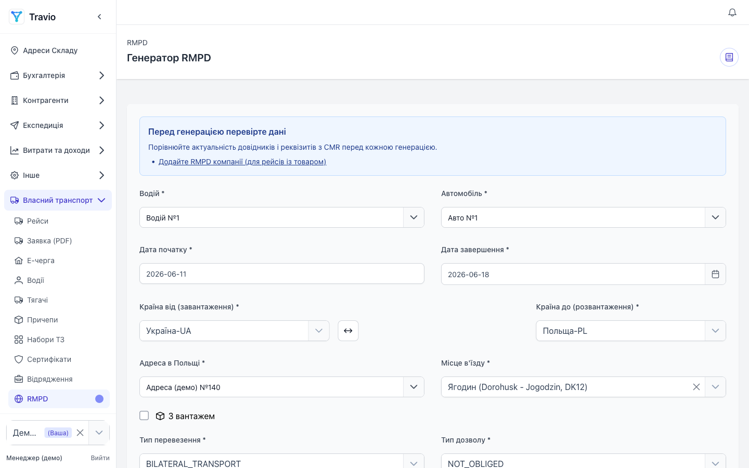Image resolution: width=749 pixels, height=468 pixels.
Task: Click the RMPD breadcrumb text
Action: point(137,43)
